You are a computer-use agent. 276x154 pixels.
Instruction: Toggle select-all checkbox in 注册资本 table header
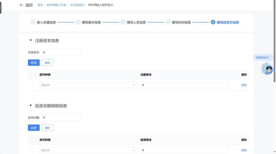click(33, 74)
